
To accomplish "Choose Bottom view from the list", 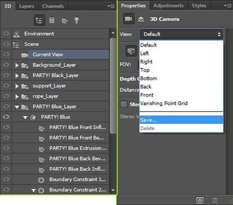I will [181, 79].
